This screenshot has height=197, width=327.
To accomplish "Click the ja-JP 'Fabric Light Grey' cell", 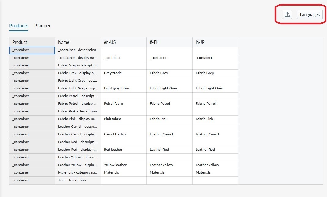I will pos(215,89).
